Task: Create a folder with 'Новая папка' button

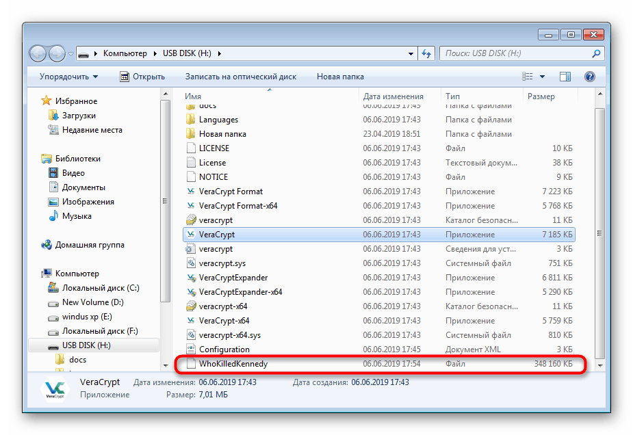Action: (340, 77)
